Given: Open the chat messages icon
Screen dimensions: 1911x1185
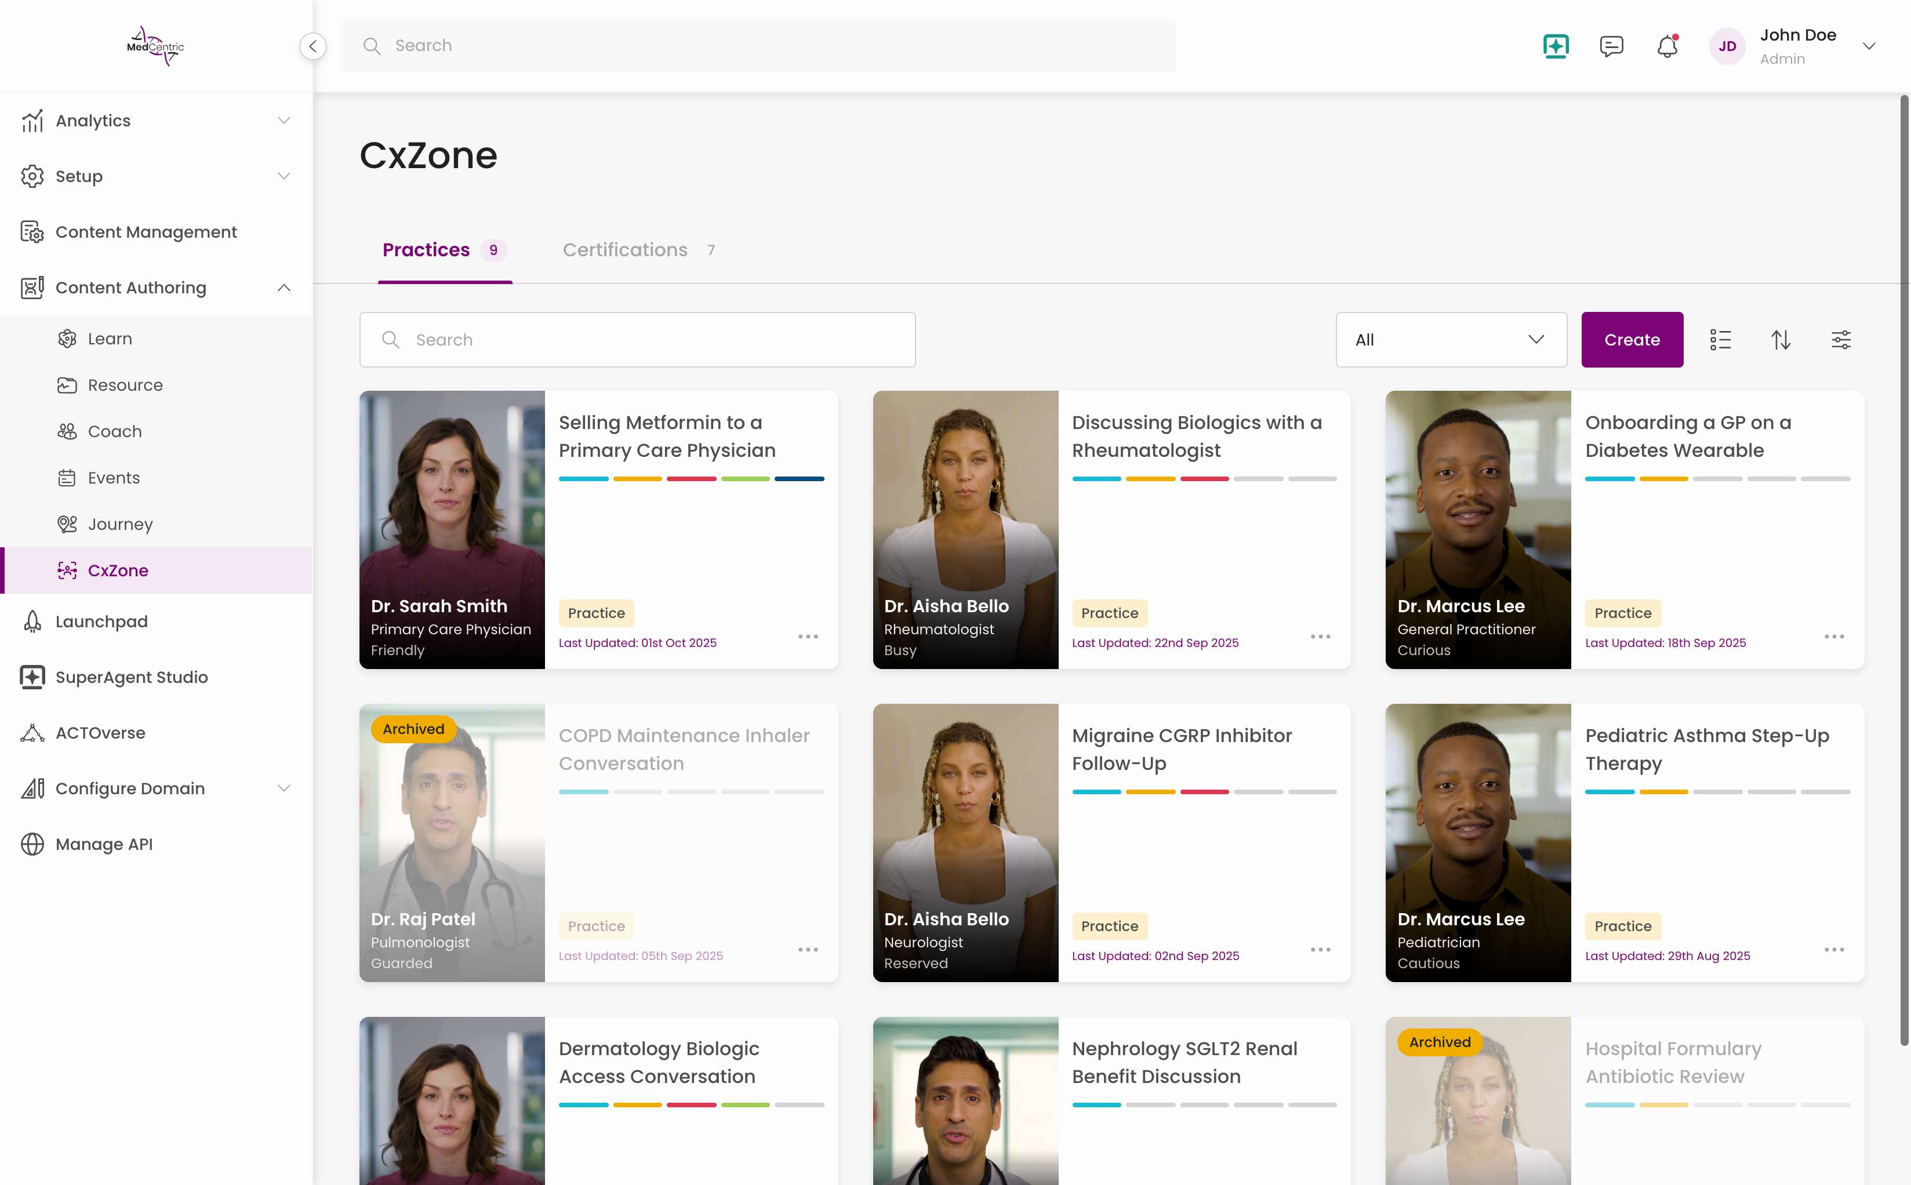Looking at the screenshot, I should (x=1611, y=46).
